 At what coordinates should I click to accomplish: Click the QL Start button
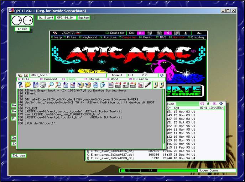[x=46, y=18]
